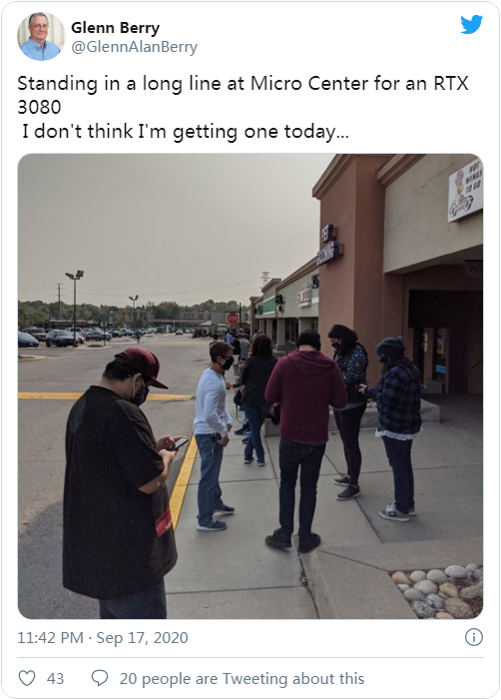The image size is (501, 700).
Task: Open Glenn Berry's profile picture
Action: click(x=41, y=37)
